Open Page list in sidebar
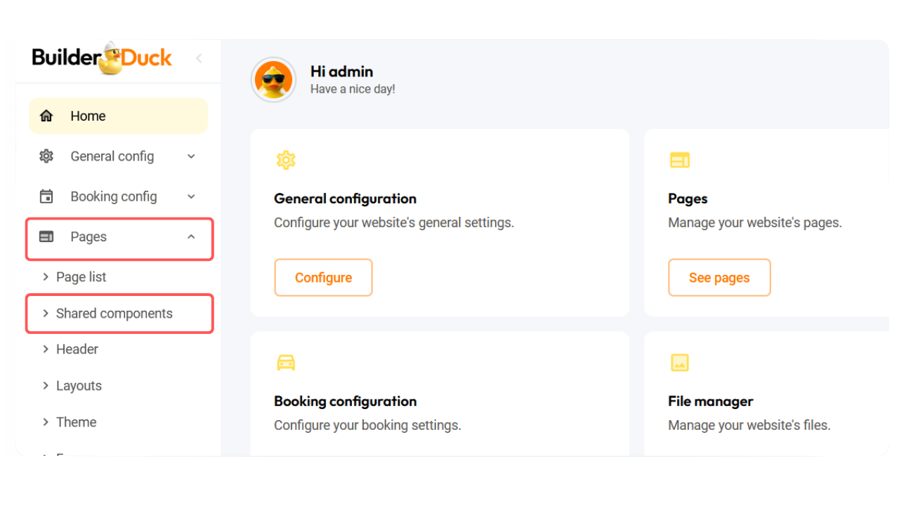This screenshot has height=505, width=899. pos(81,277)
